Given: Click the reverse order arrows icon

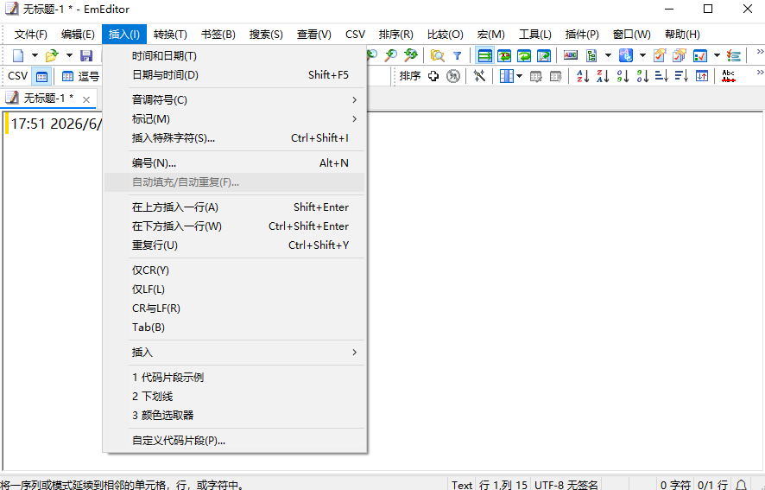Looking at the screenshot, I should pyautogui.click(x=702, y=76).
